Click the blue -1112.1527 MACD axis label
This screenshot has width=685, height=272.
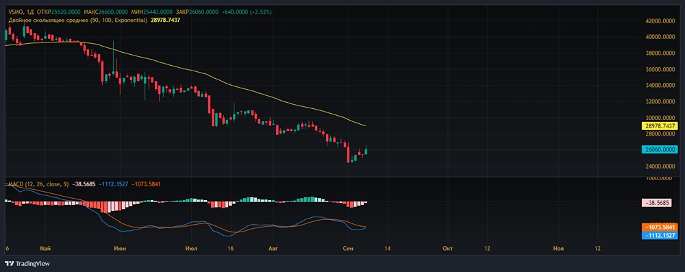coord(660,235)
